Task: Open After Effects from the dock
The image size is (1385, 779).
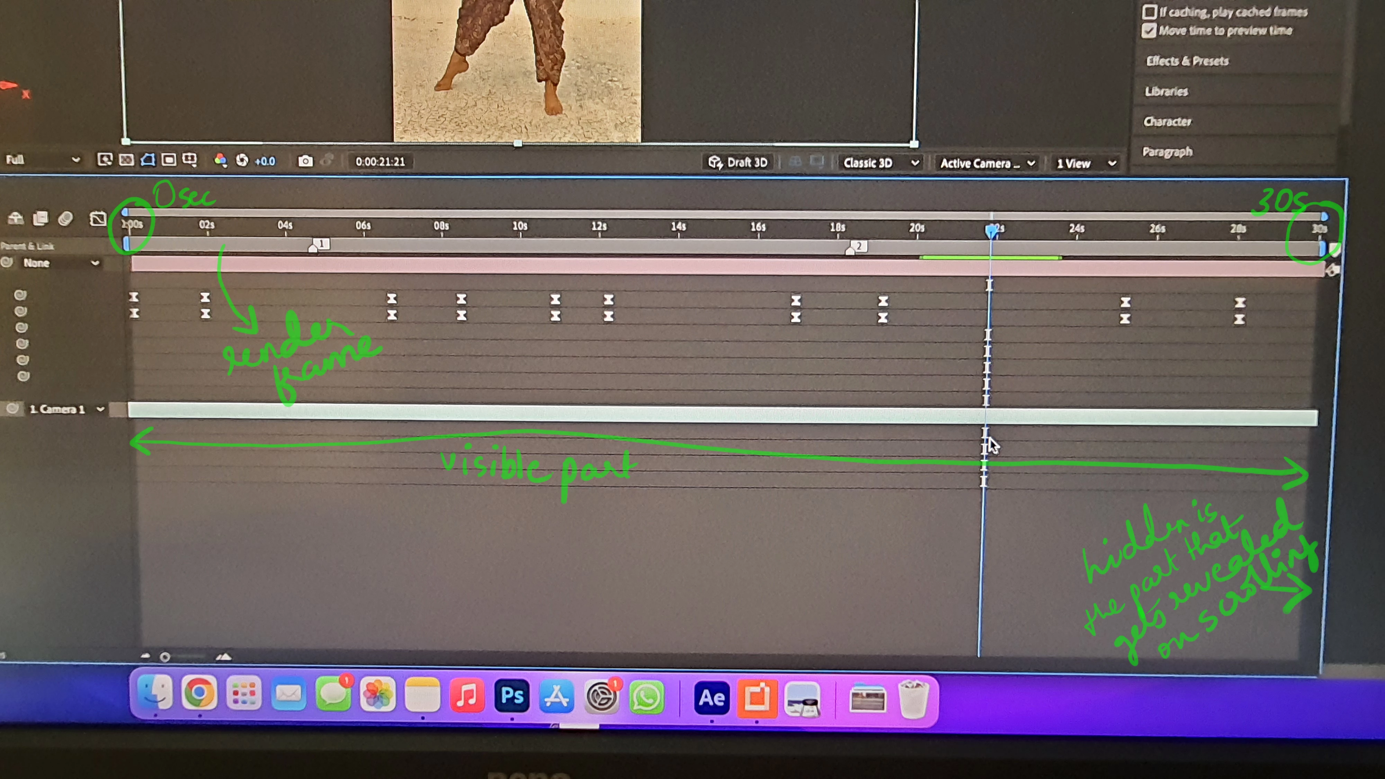Action: pos(711,698)
